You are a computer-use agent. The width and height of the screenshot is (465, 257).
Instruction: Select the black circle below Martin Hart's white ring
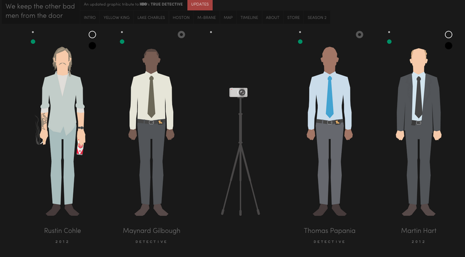[x=448, y=45]
